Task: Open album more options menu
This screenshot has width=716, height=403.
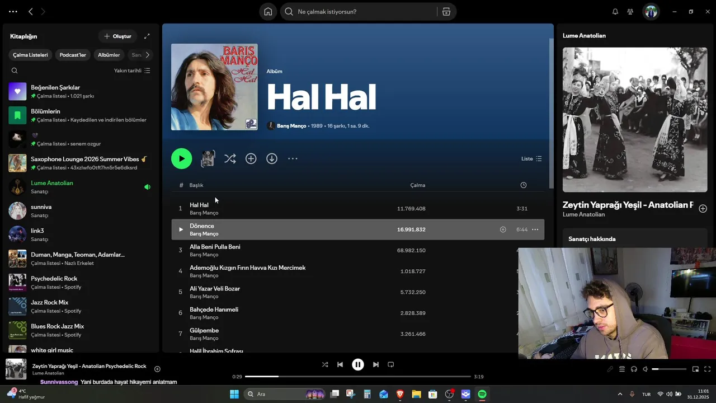Action: point(293,159)
